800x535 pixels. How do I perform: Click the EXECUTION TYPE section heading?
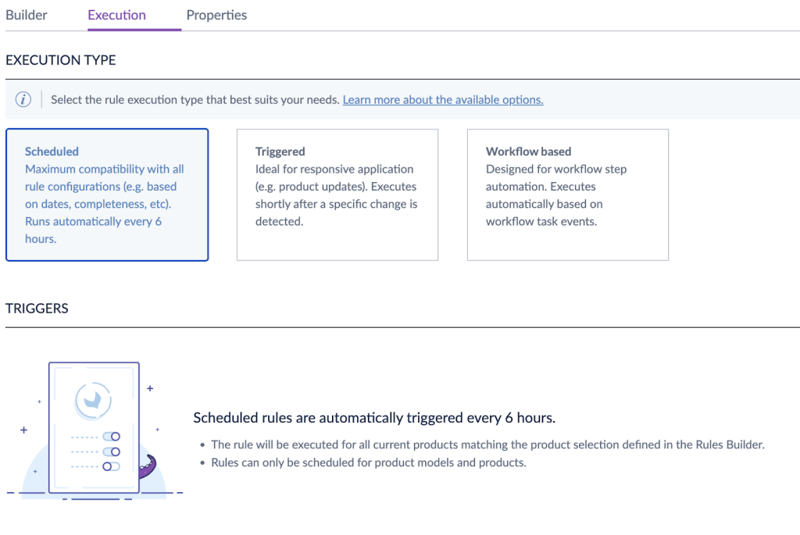click(x=61, y=60)
